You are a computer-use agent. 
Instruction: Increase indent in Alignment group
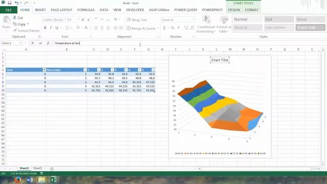(x=121, y=28)
